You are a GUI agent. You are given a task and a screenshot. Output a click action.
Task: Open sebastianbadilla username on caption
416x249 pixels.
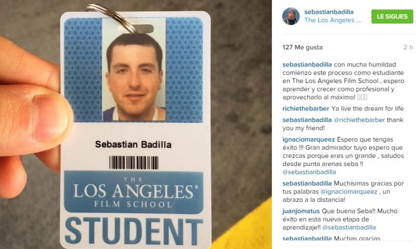click(x=307, y=64)
